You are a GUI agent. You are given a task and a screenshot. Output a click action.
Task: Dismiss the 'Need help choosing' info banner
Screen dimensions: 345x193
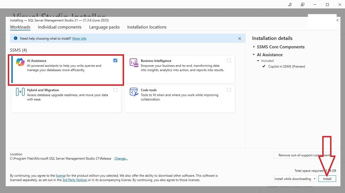[x=240, y=39]
